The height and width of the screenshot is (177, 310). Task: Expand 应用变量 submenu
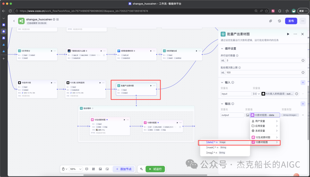(265, 126)
